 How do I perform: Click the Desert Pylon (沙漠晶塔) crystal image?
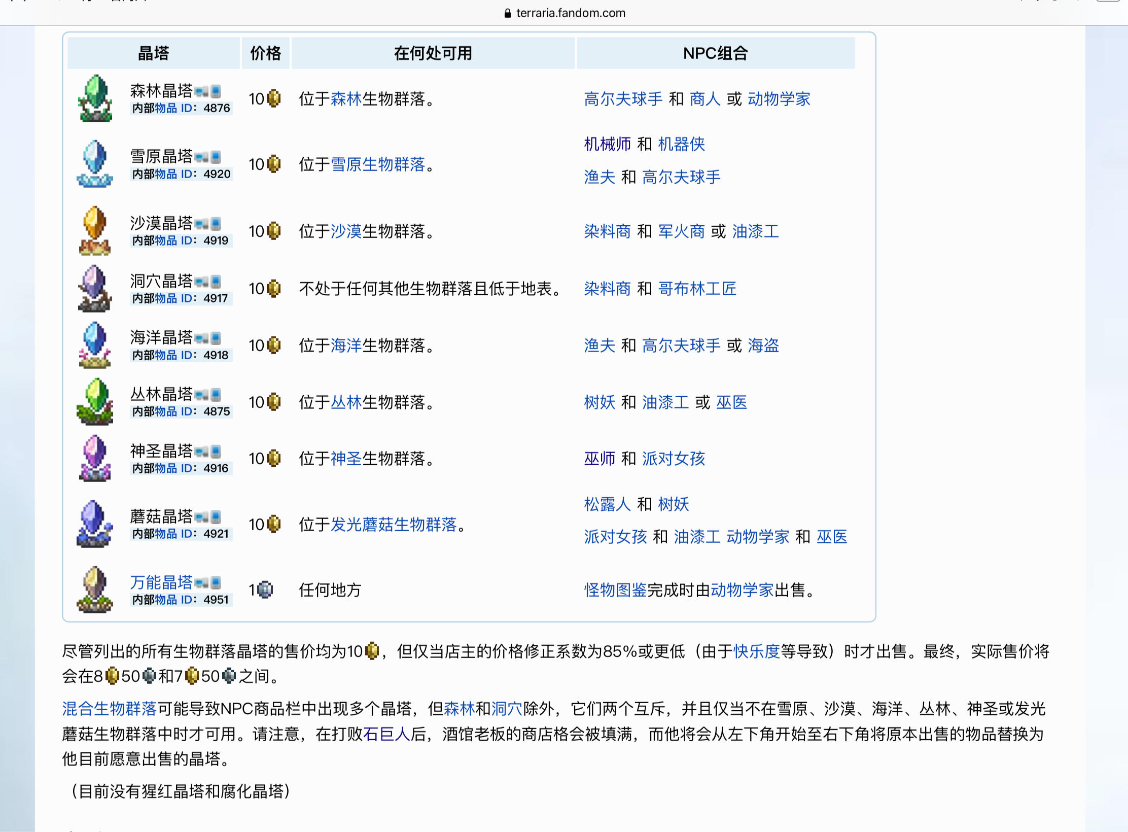point(95,231)
